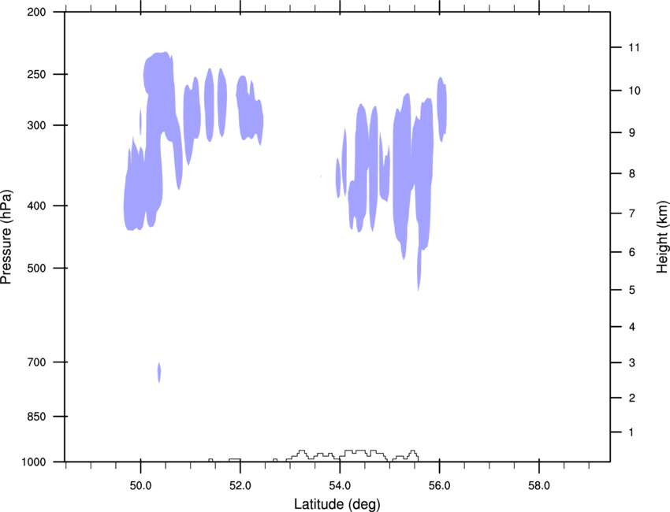
Task: Click the 700 pressure tick label
Action: pyautogui.click(x=36, y=362)
